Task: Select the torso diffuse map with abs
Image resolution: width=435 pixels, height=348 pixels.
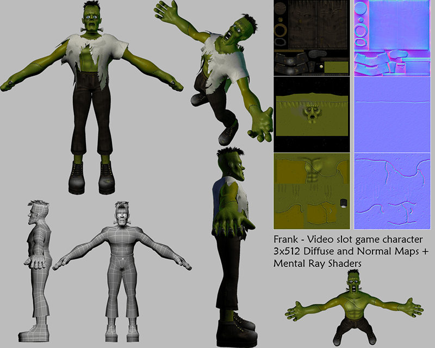Action: (312, 191)
